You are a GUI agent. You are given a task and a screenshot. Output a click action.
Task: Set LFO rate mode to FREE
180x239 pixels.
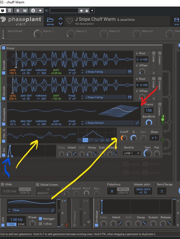12,224
